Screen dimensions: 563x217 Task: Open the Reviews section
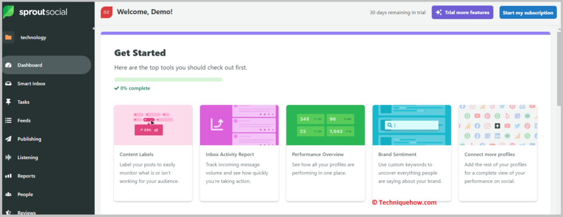tap(26, 213)
